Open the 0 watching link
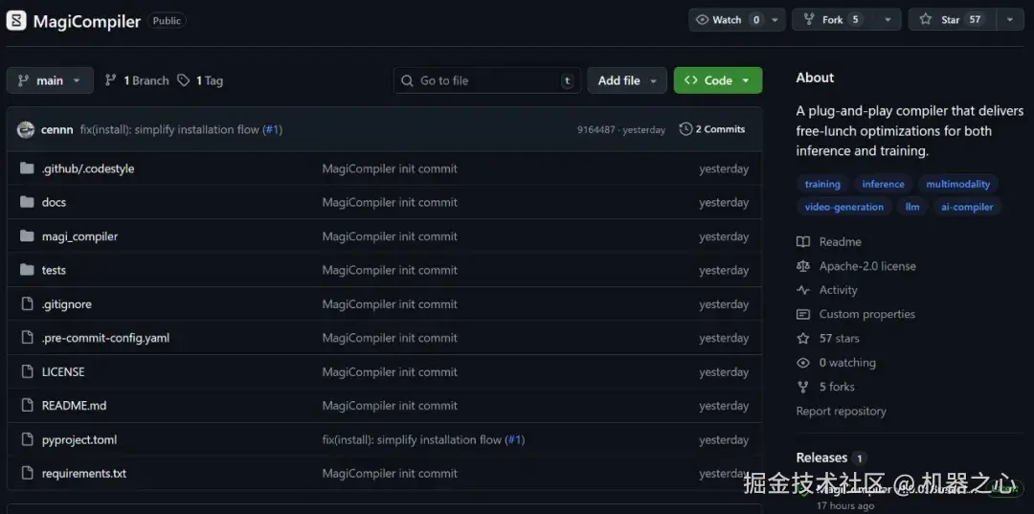 847,363
